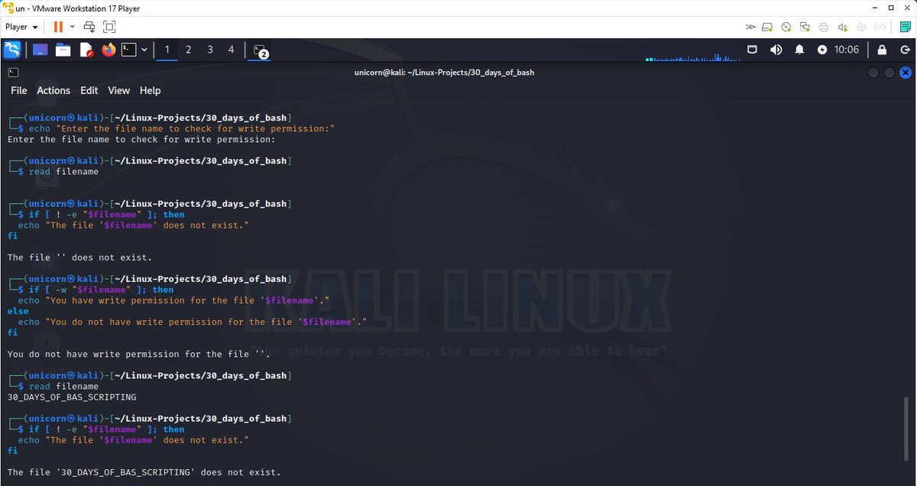Open the network status icon in the system tray
The height and width of the screenshot is (486, 917).
[753, 49]
